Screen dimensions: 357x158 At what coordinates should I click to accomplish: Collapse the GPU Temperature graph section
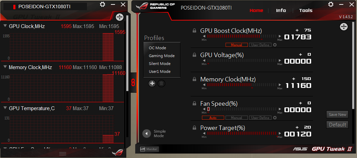[5, 108]
